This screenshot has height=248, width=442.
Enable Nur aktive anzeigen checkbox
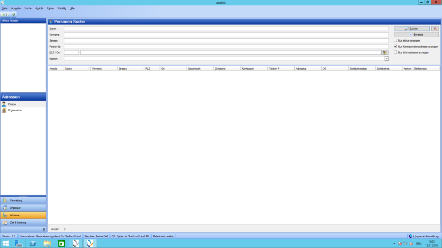click(x=395, y=41)
